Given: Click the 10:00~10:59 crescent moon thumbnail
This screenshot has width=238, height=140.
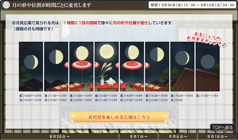Looking at the screenshot, I should coord(31,67).
